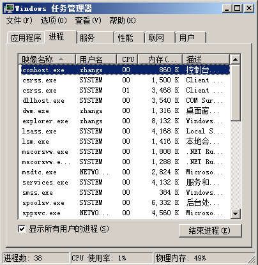The image size is (258, 265).
Task: Open the 选项(O) menu
Action: pyautogui.click(x=54, y=20)
